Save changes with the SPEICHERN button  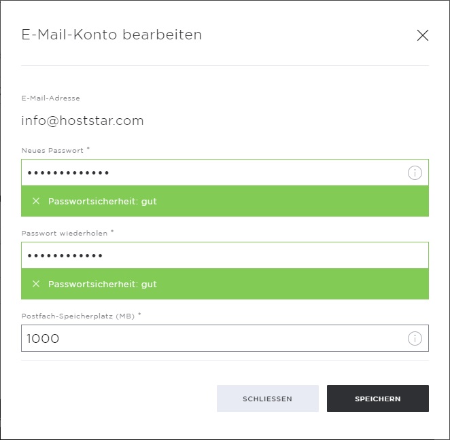(x=378, y=399)
